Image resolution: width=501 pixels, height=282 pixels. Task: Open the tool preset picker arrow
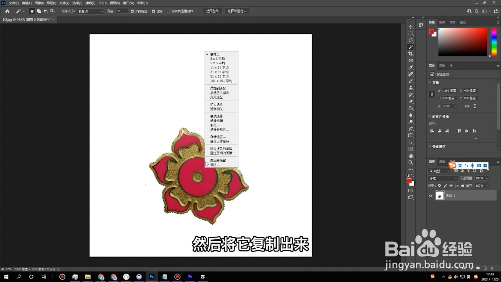24,11
